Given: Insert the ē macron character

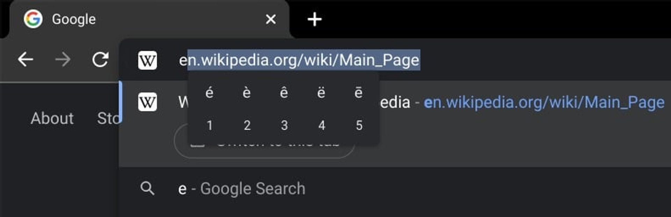Looking at the screenshot, I should click(x=359, y=93).
